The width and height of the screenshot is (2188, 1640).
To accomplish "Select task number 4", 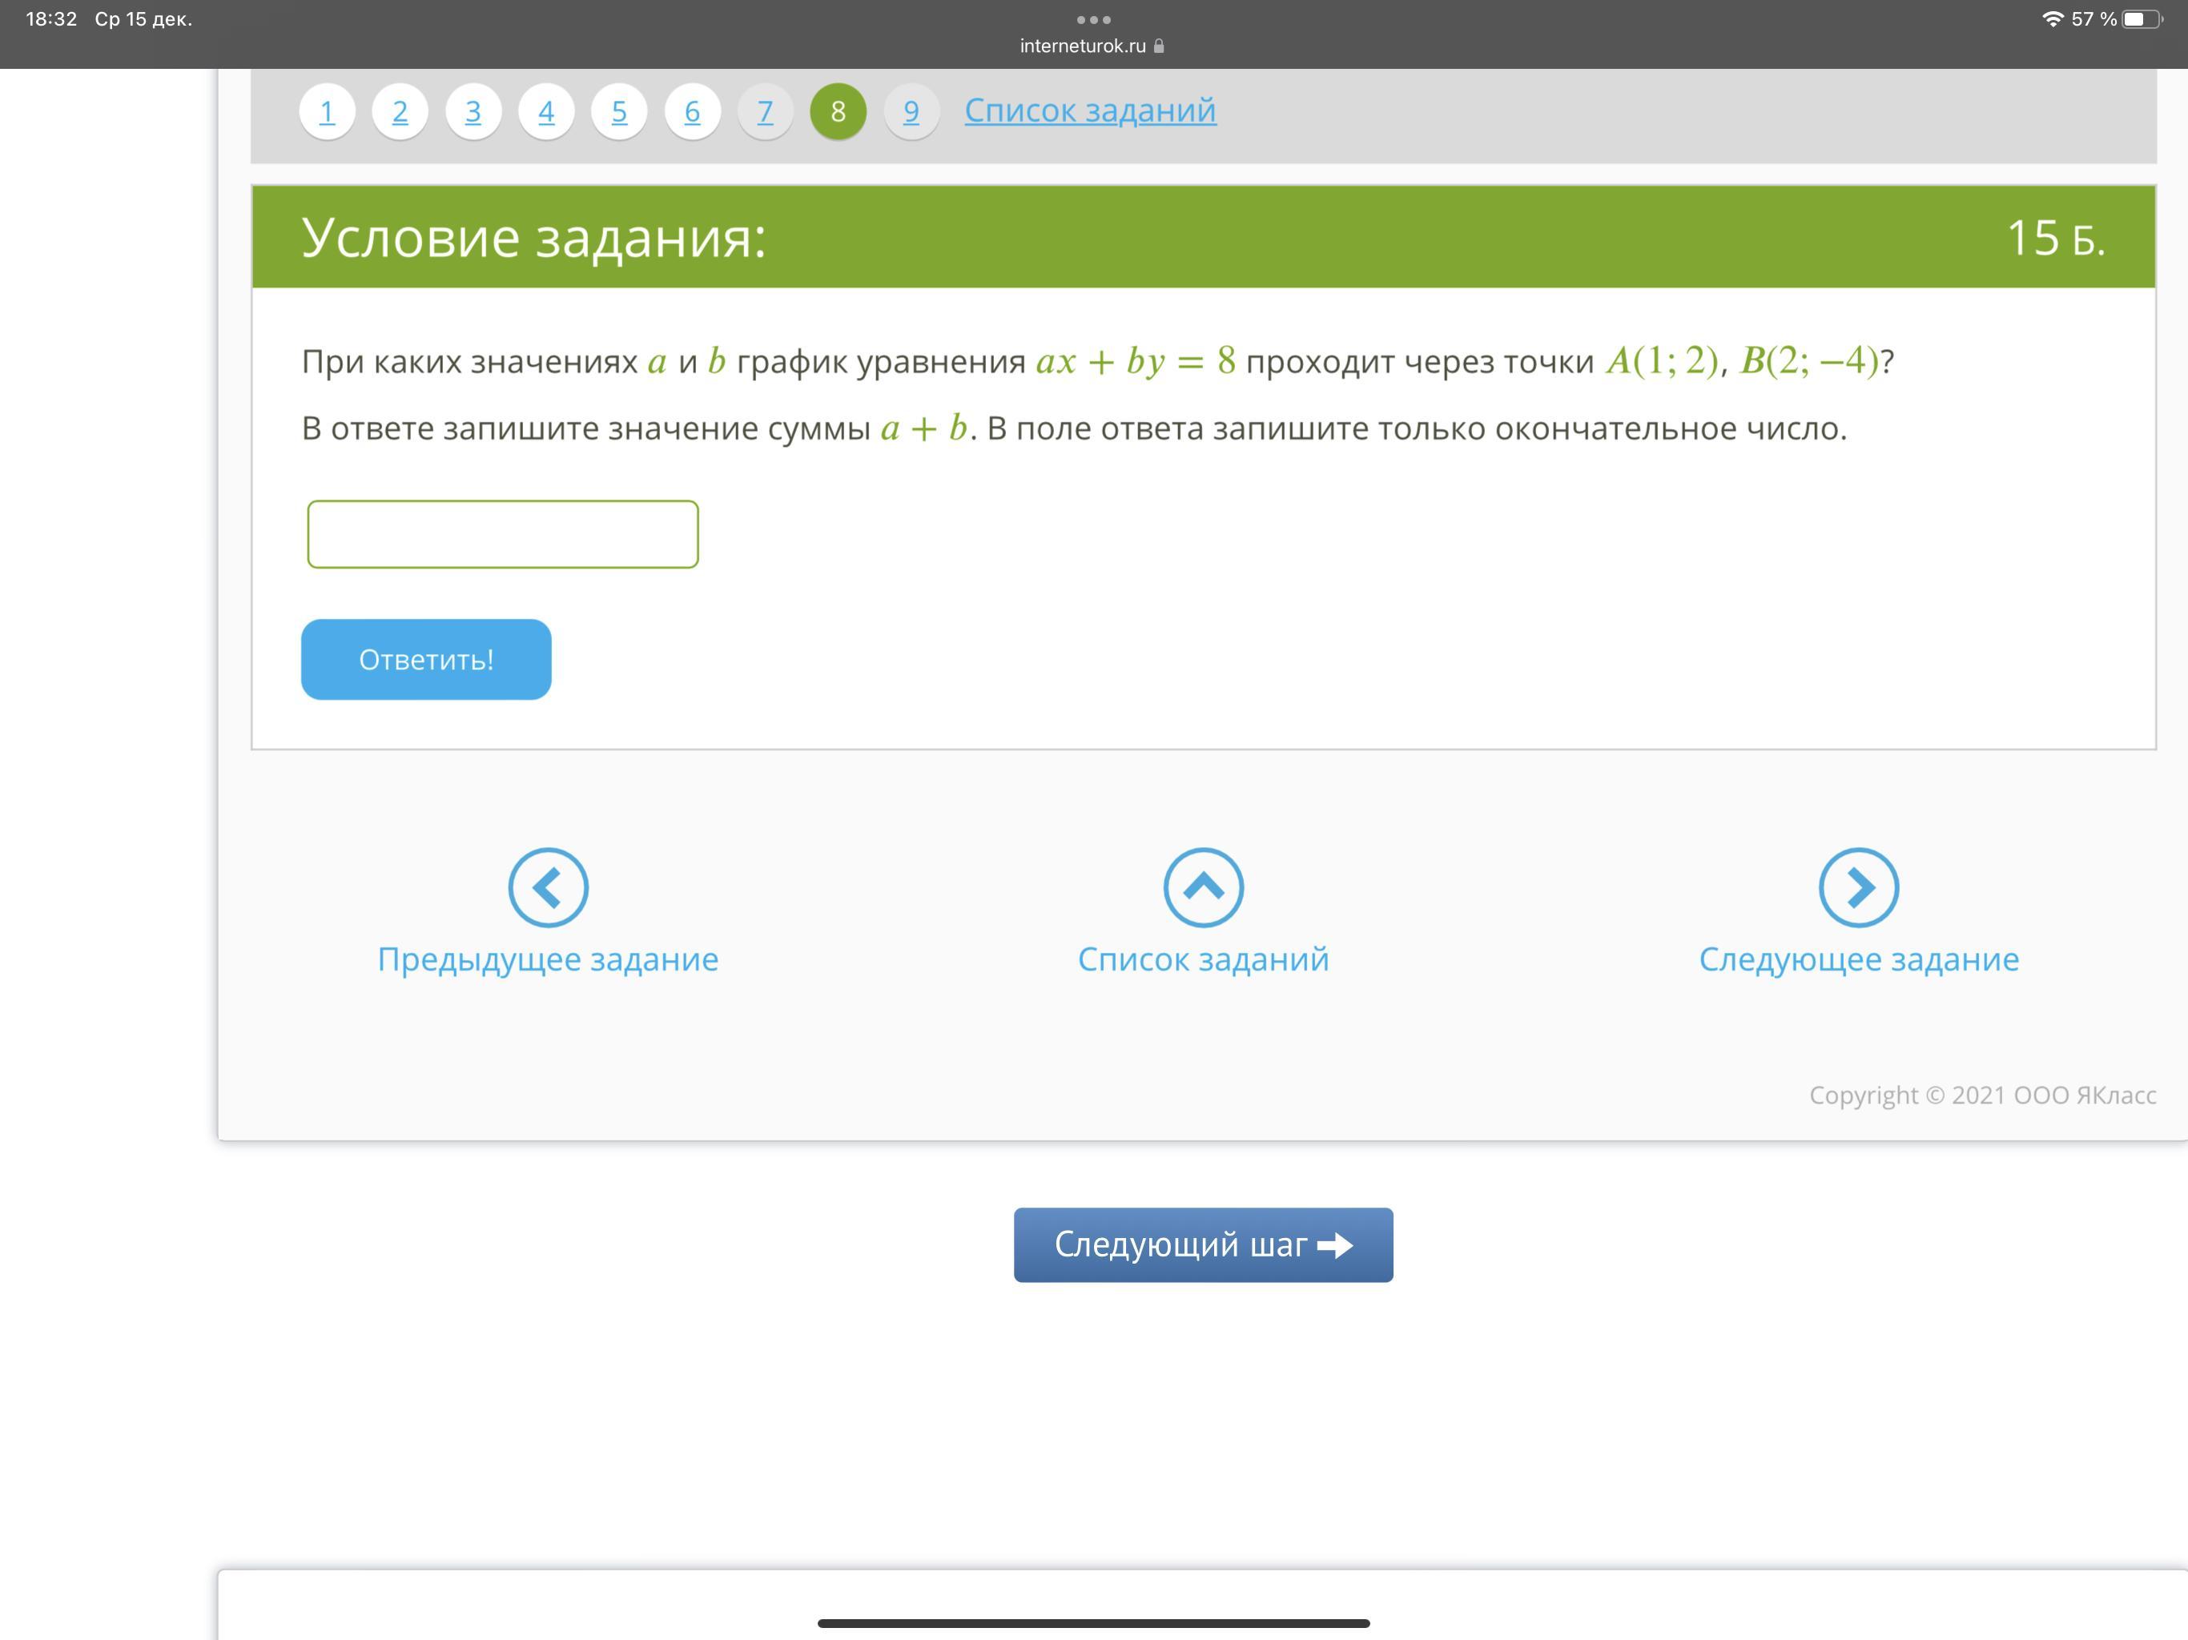I will tap(546, 112).
